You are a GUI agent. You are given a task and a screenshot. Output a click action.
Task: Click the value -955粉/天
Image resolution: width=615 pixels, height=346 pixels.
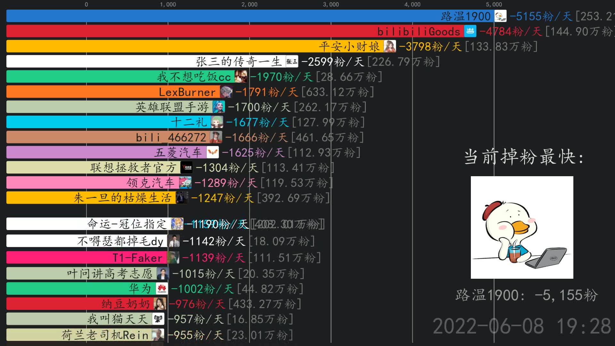tap(195, 335)
